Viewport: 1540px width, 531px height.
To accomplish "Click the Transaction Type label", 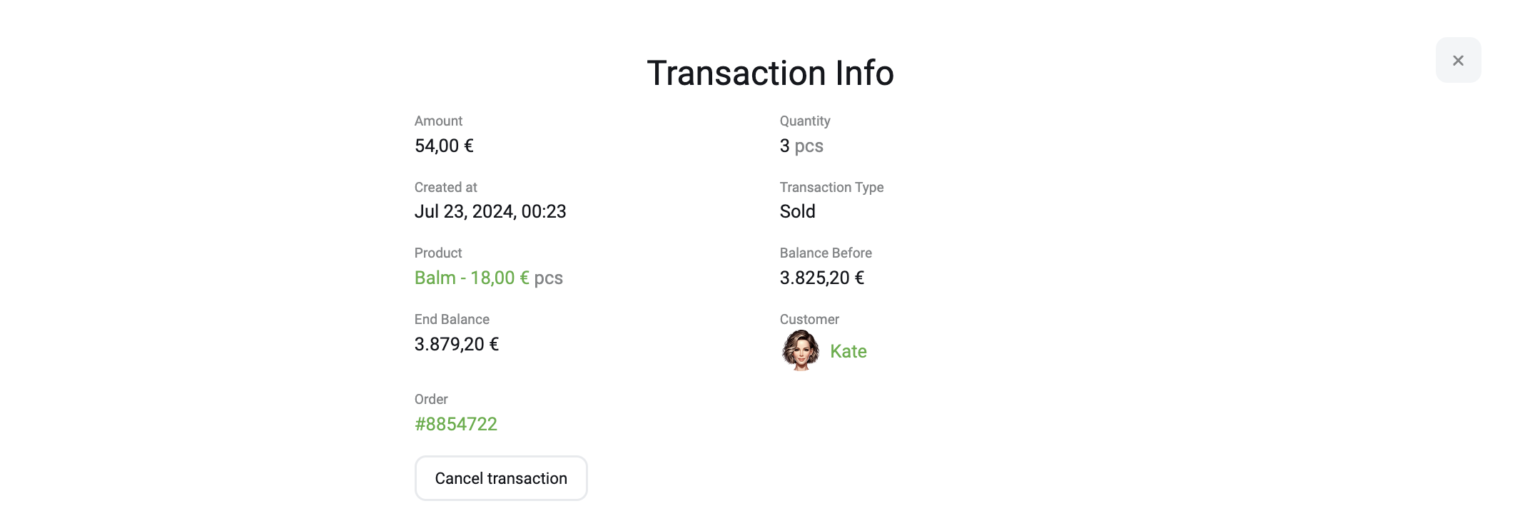I will pyautogui.click(x=831, y=187).
